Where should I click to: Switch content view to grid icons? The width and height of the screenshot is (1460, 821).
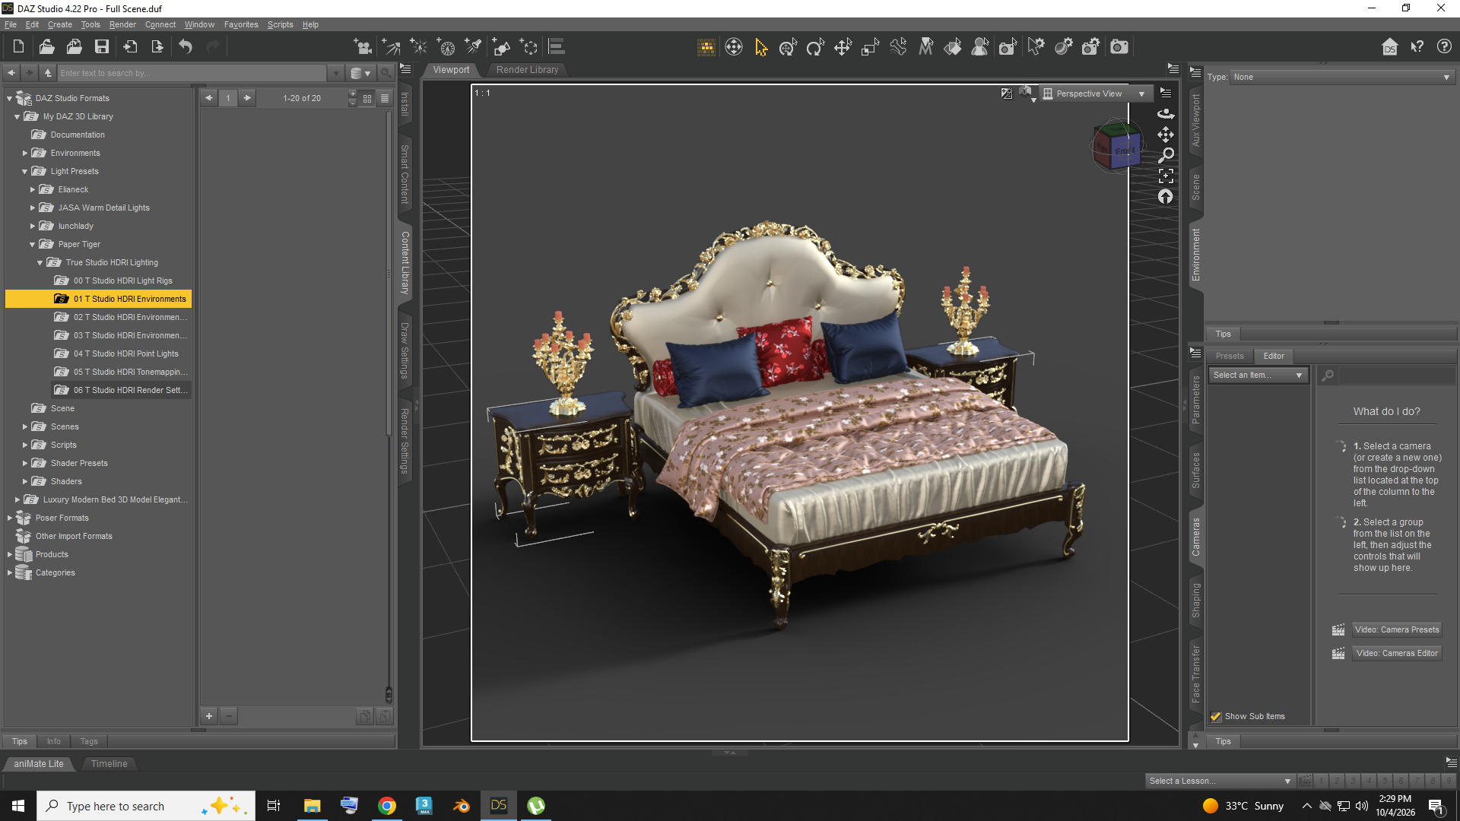[x=367, y=98]
